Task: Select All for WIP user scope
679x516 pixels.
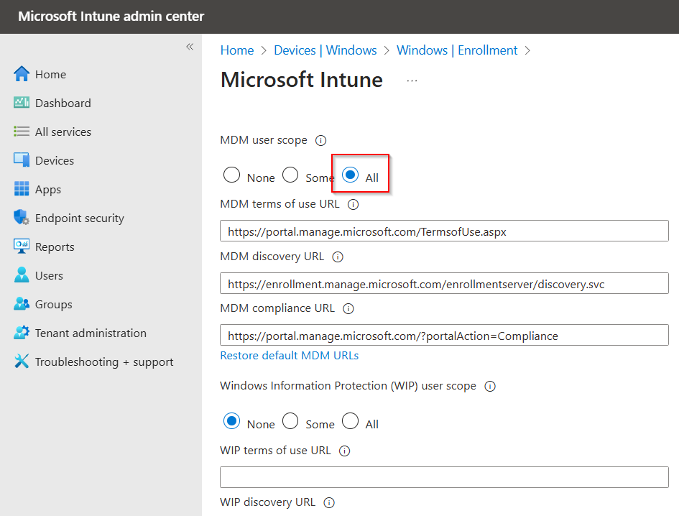Action: tap(350, 421)
